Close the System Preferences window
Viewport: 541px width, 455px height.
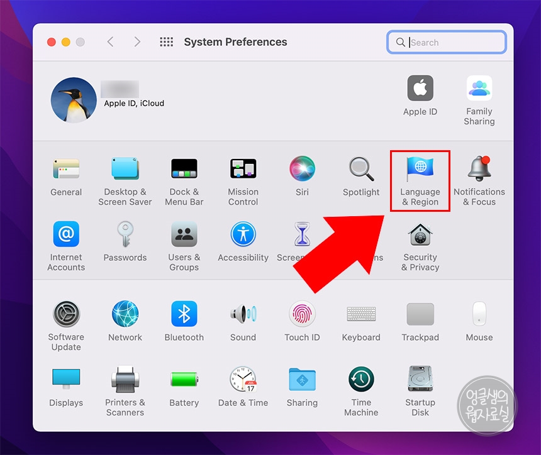(x=52, y=42)
